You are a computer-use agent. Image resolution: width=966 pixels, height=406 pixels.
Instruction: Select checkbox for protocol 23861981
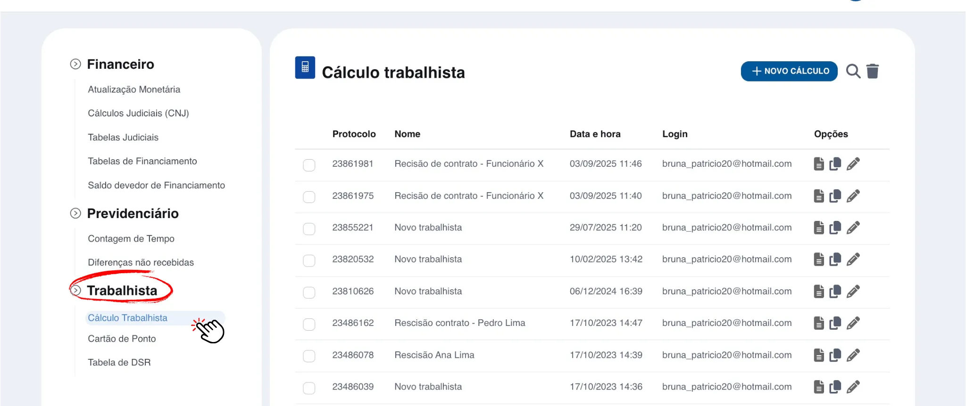309,165
